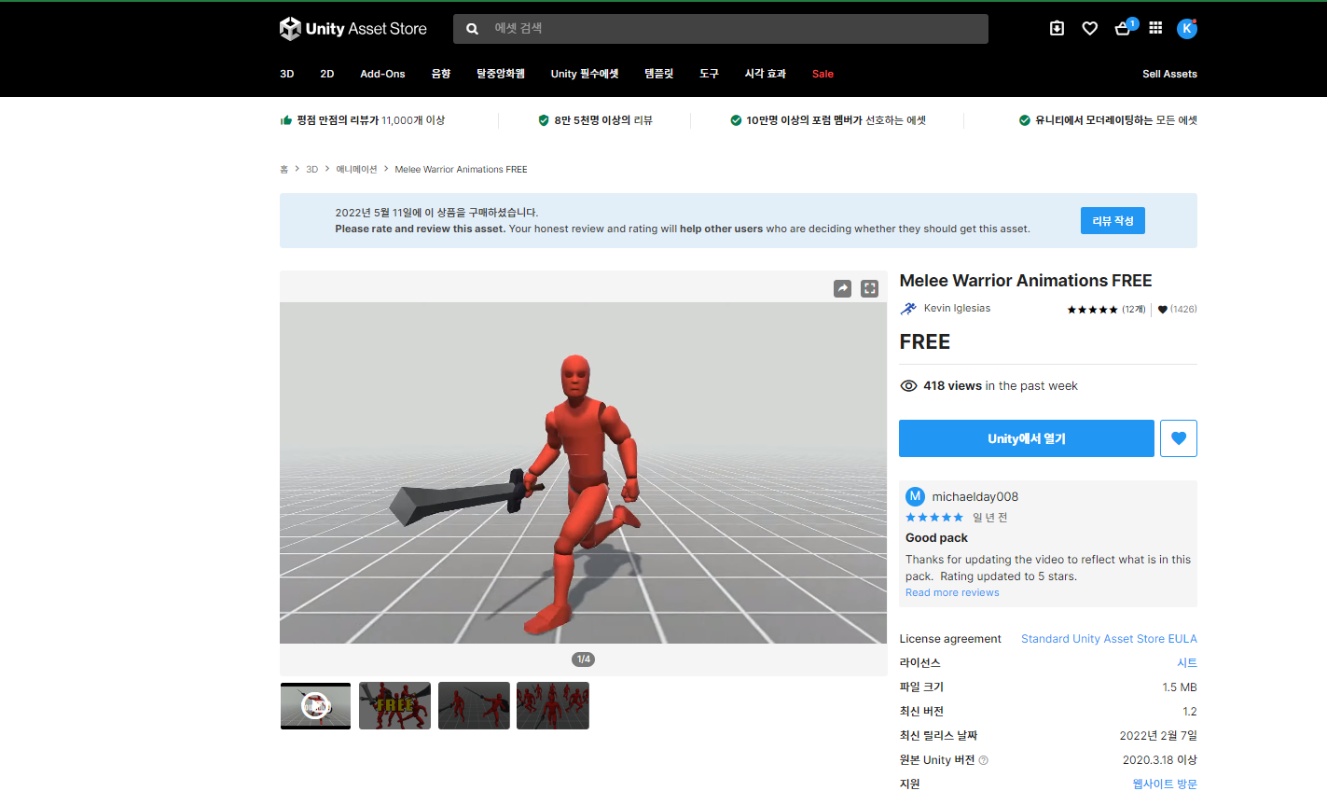Select the video thumbnail with play icon
Image resolution: width=1327 pixels, height=791 pixels.
tap(316, 706)
